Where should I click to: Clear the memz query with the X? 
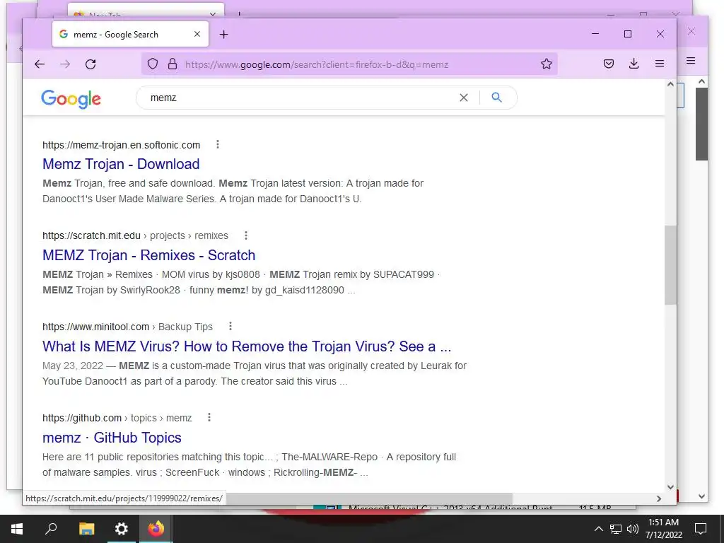464,98
